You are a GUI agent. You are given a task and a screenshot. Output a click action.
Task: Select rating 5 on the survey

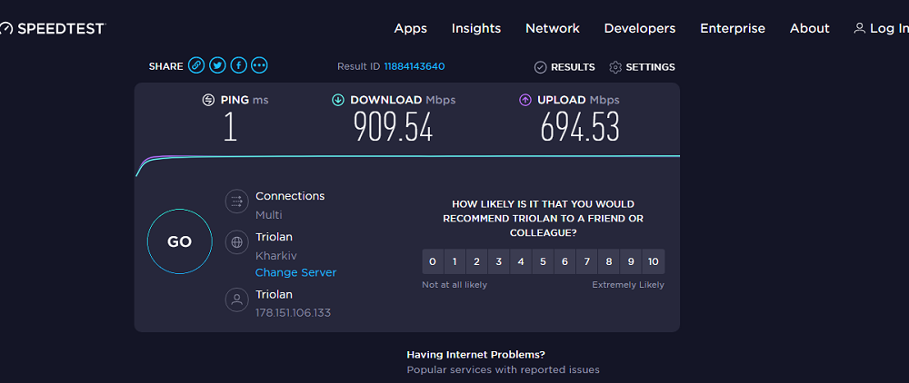pyautogui.click(x=543, y=261)
